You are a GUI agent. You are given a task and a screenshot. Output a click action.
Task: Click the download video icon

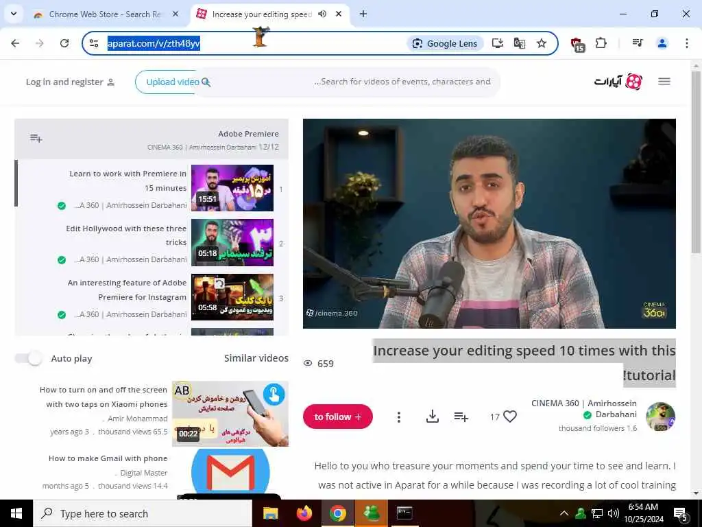click(432, 417)
